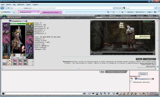
Task: Click the green health bar
Action: 18,24
